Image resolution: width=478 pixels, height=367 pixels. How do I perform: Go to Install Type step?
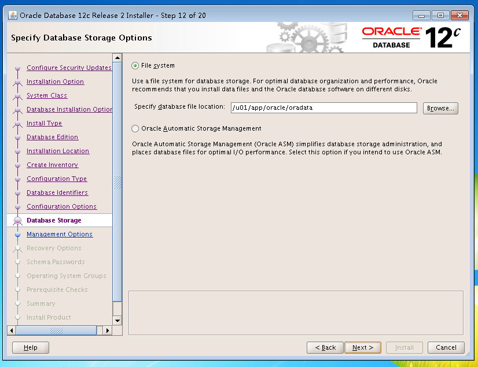tap(44, 123)
